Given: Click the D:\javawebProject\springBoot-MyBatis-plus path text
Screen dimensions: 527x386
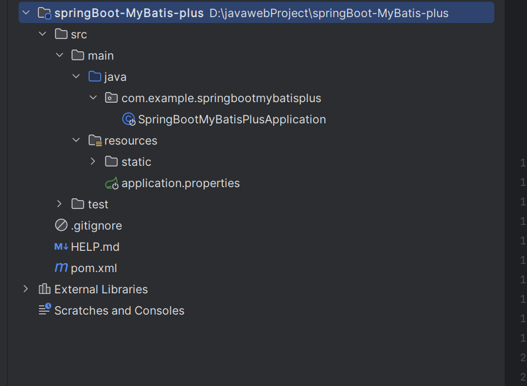Looking at the screenshot, I should (329, 13).
